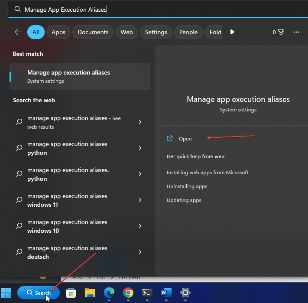Select 'manage app execution aliases windows 10' suggestion
308x303 pixels.
80,226
